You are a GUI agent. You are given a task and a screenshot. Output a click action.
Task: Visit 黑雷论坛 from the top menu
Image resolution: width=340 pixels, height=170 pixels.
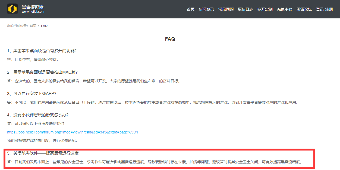pos(304,9)
